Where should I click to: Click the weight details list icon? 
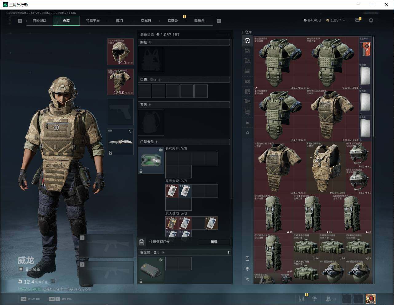(x=53, y=281)
